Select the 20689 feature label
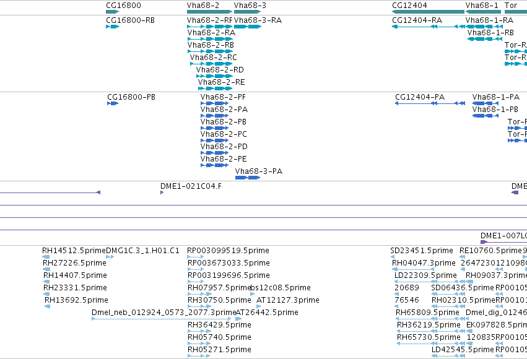The height and width of the screenshot is (359, 527). (407, 288)
